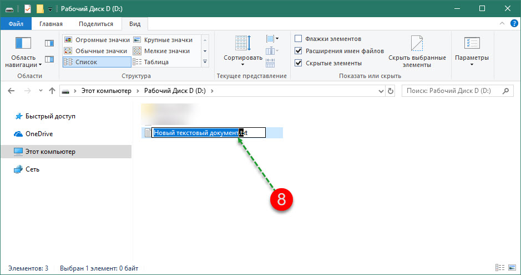Image resolution: width=521 pixels, height=275 pixels.
Task: Choose the Крупные значки layout
Action: click(x=168, y=40)
